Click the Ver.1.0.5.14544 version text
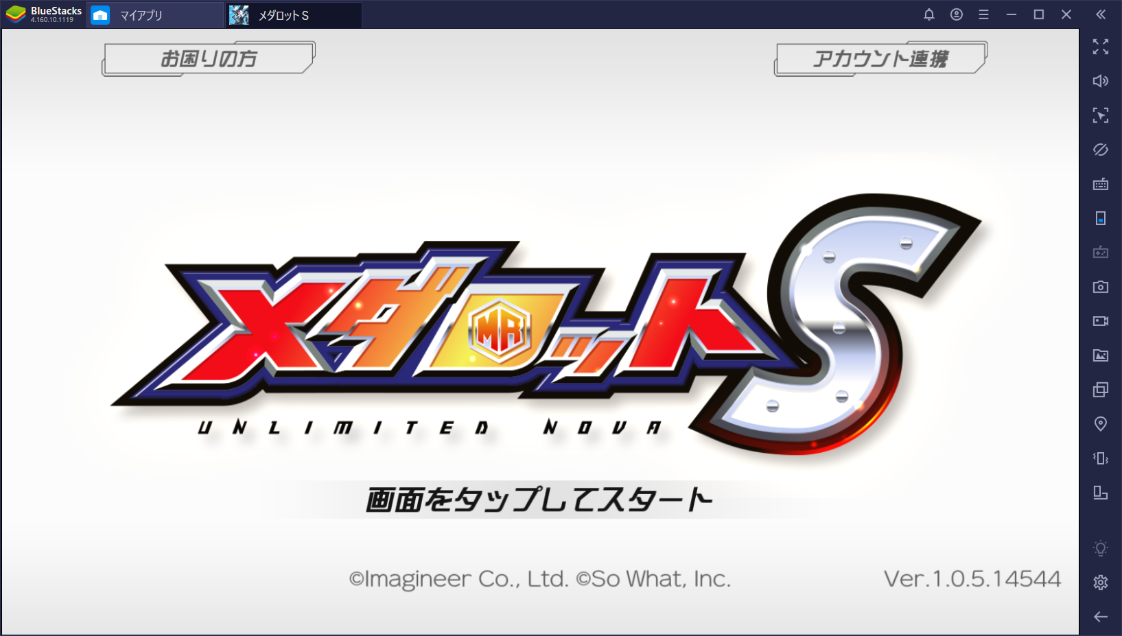 [972, 579]
